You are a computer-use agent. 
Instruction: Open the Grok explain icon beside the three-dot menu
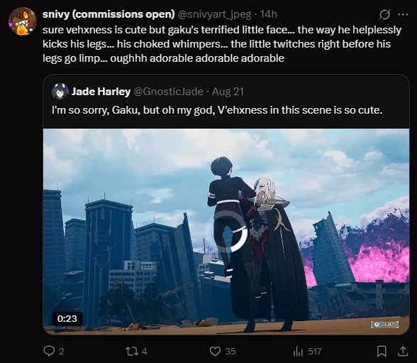point(384,15)
